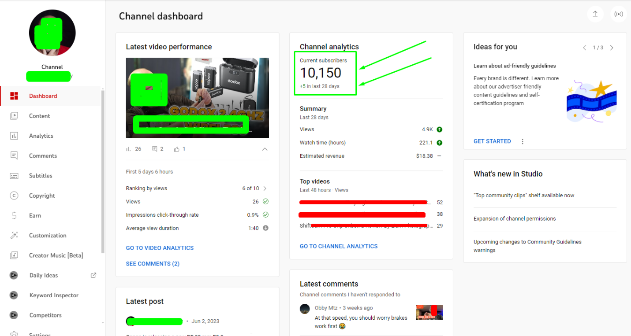This screenshot has height=336, width=631.
Task: Click the Go Live broadcast icon
Action: tap(619, 14)
